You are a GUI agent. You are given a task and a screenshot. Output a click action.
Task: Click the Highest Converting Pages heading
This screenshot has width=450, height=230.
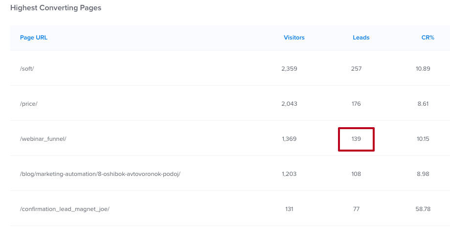[56, 8]
